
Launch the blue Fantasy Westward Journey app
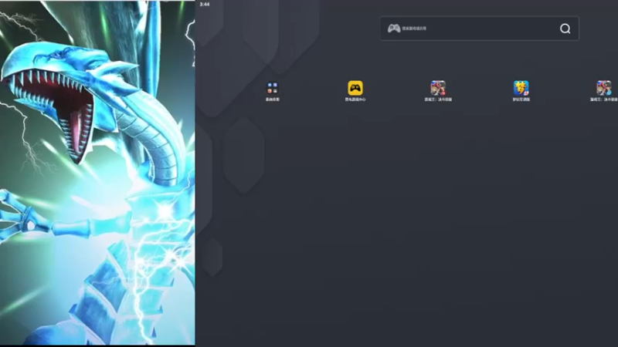521,88
